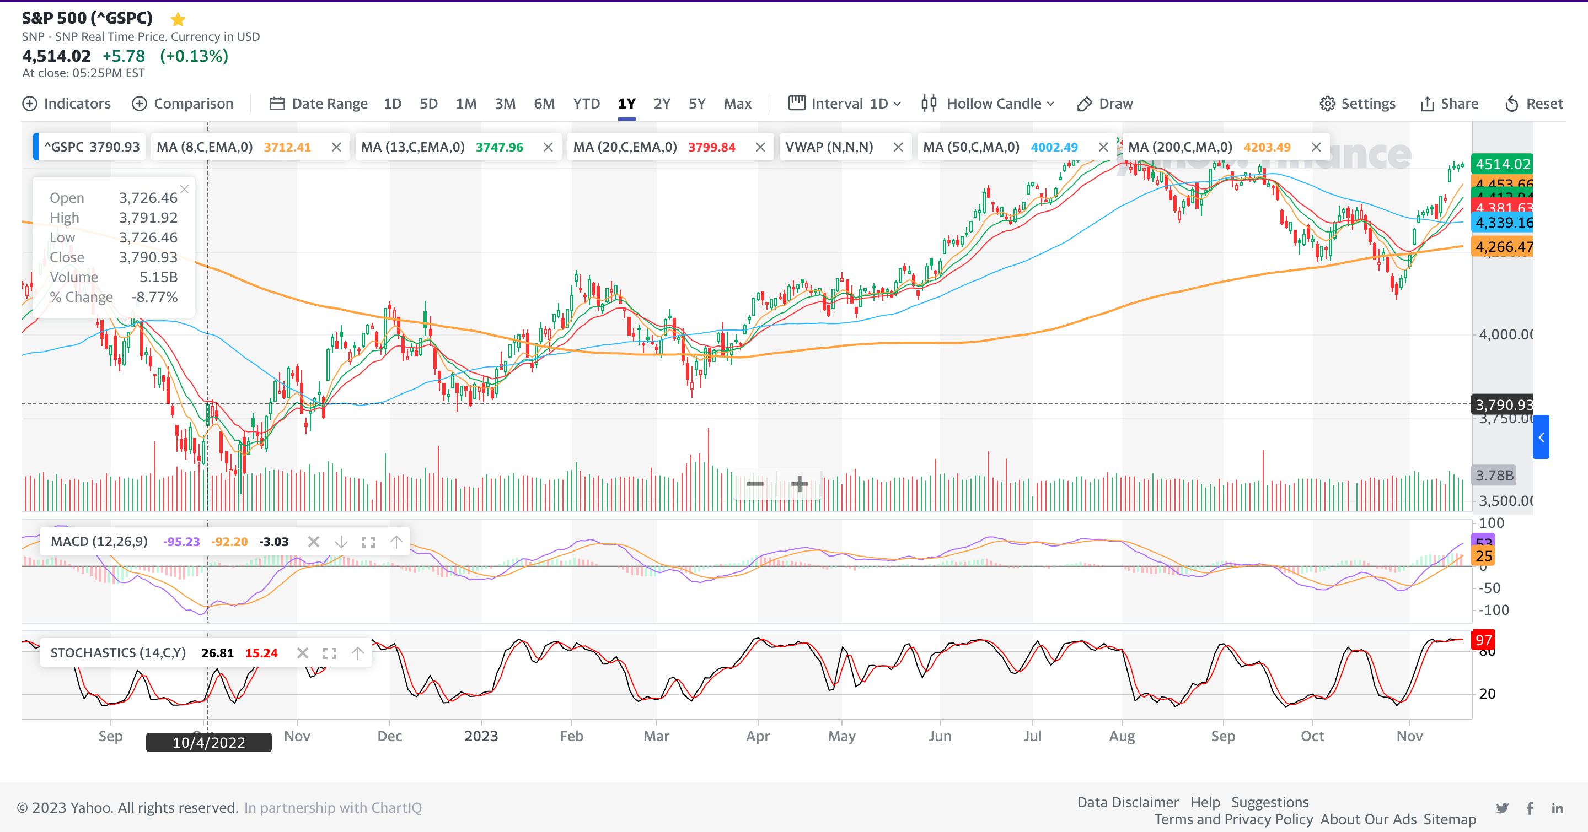Zoom in chart with plus button
This screenshot has height=832, width=1588.
[799, 484]
